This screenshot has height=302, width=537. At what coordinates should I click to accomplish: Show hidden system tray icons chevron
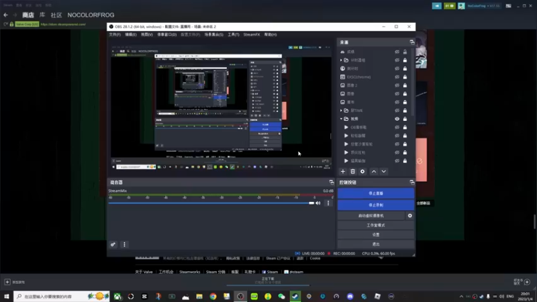pos(461,297)
